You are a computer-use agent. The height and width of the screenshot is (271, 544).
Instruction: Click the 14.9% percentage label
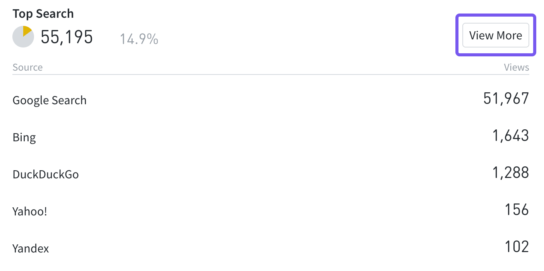click(x=139, y=39)
